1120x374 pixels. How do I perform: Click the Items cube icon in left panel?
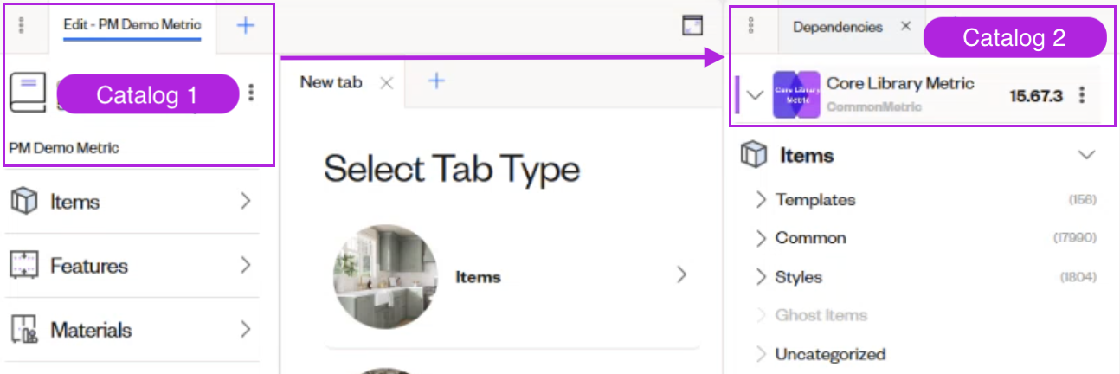click(x=24, y=202)
